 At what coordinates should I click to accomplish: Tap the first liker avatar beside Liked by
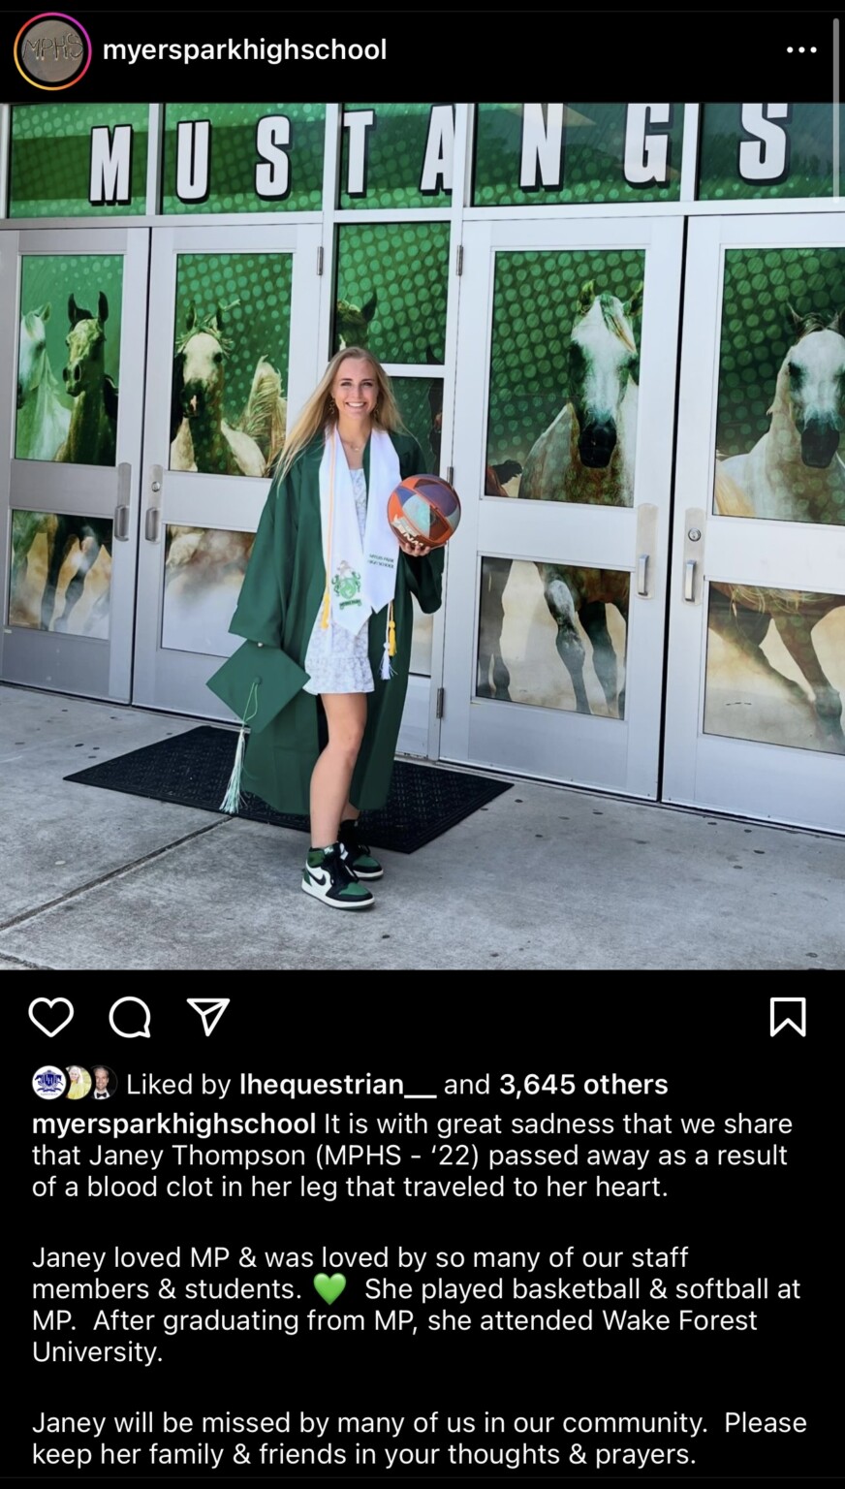click(48, 1083)
